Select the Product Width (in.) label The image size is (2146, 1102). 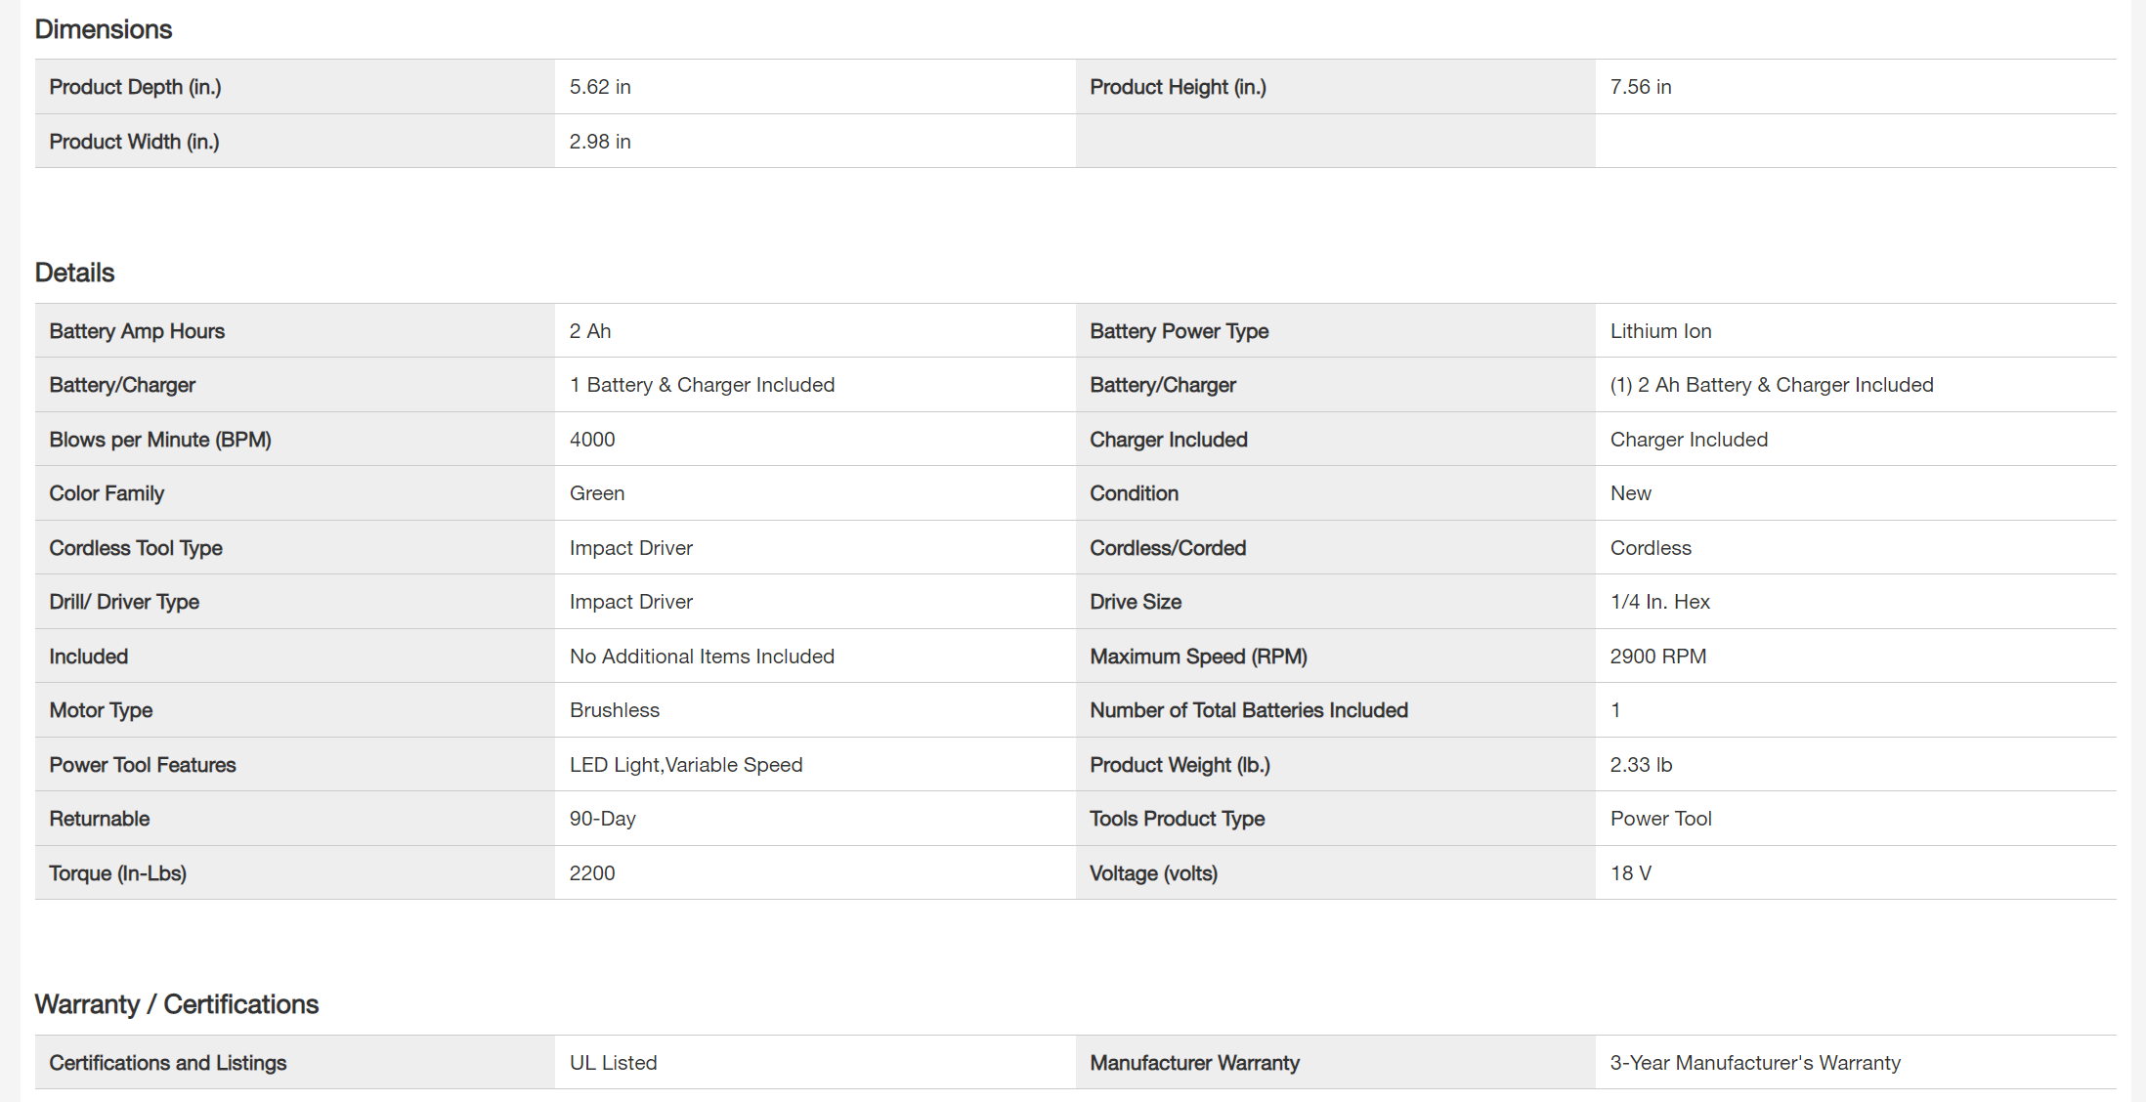[x=135, y=142]
